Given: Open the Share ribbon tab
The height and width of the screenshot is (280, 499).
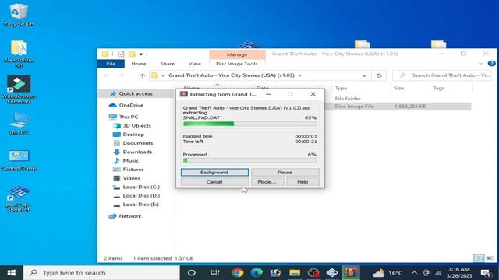Looking at the screenshot, I should click(x=168, y=64).
